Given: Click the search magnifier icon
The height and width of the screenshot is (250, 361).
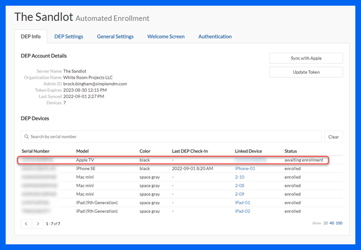Looking at the screenshot, I should pos(27,137).
